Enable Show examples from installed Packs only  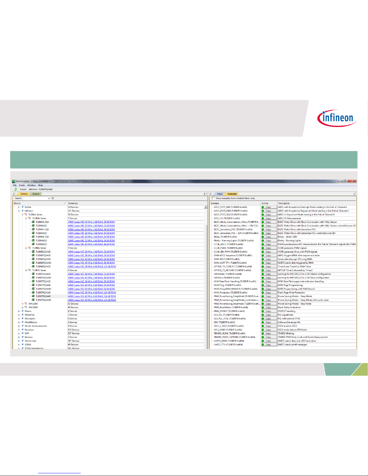[213, 198]
